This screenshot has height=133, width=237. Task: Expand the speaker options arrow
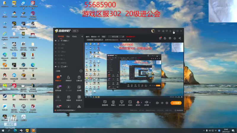[150, 103]
